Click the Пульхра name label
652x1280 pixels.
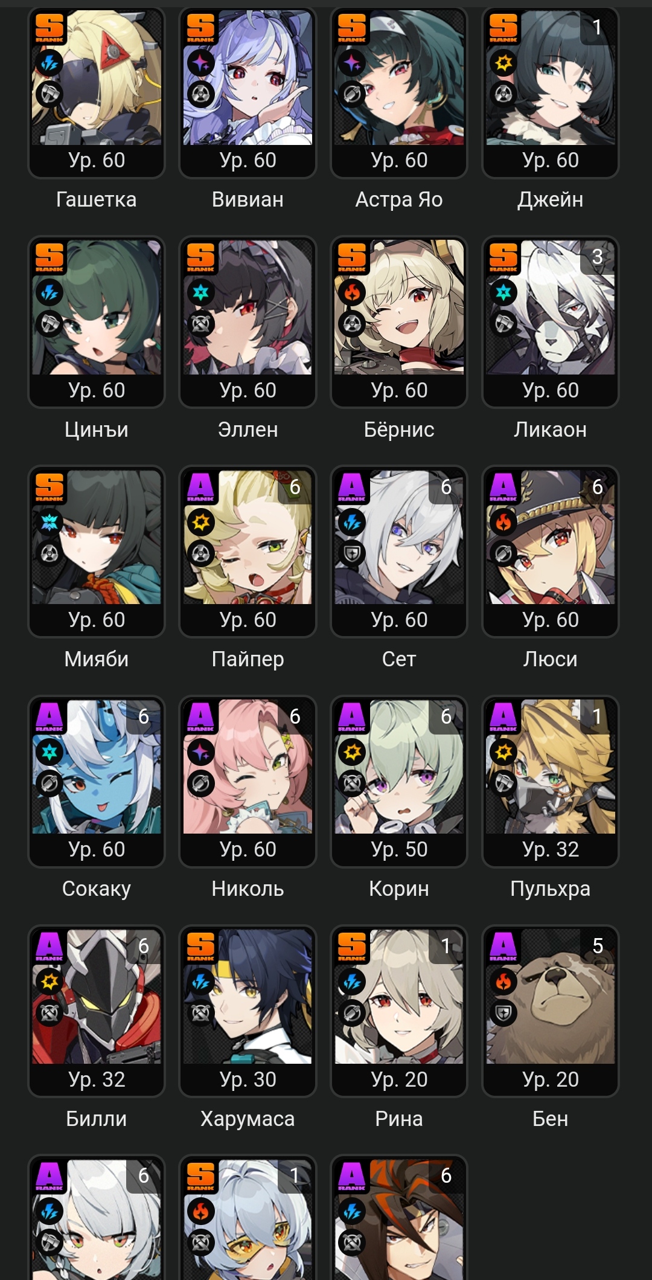(551, 889)
